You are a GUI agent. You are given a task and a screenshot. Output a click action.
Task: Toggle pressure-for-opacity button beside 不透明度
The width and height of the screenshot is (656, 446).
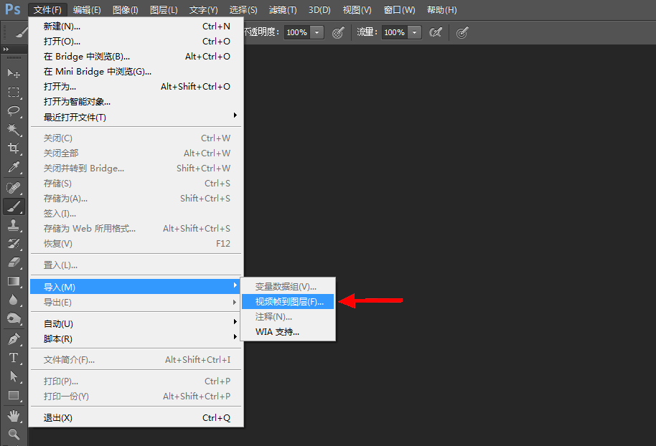click(x=338, y=32)
